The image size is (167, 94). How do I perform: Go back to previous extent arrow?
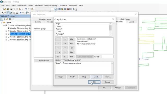(x=21, y=13)
